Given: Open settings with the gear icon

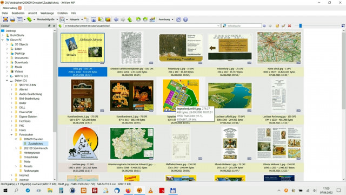Looking at the screenshot, I should [x=178, y=19].
